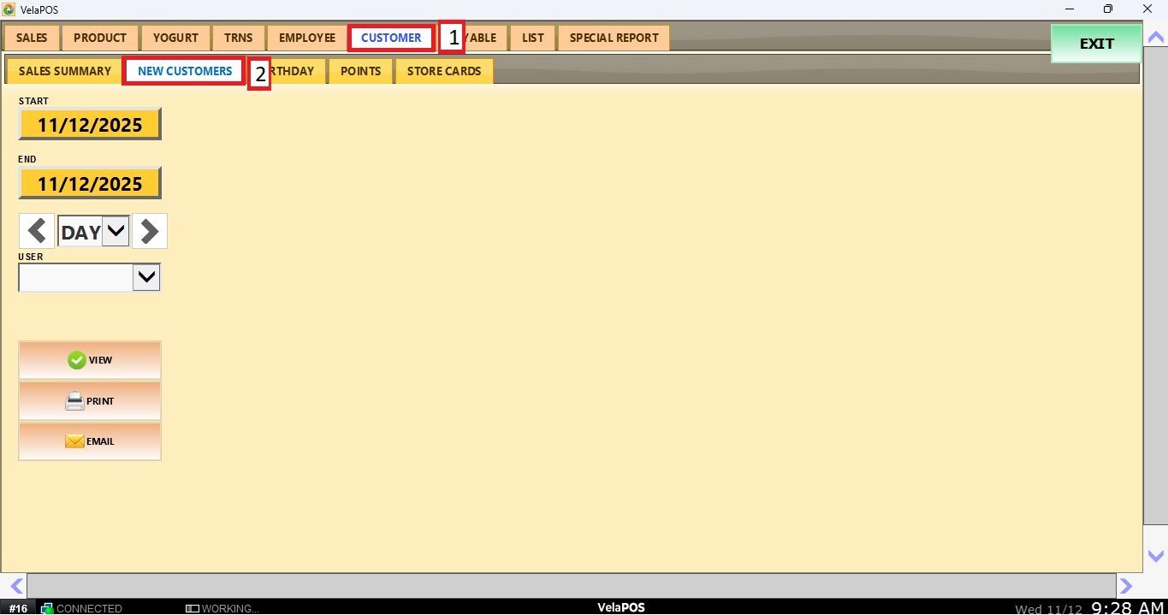Select the POINTS sub-tab
The height and width of the screenshot is (615, 1168).
pyautogui.click(x=360, y=71)
